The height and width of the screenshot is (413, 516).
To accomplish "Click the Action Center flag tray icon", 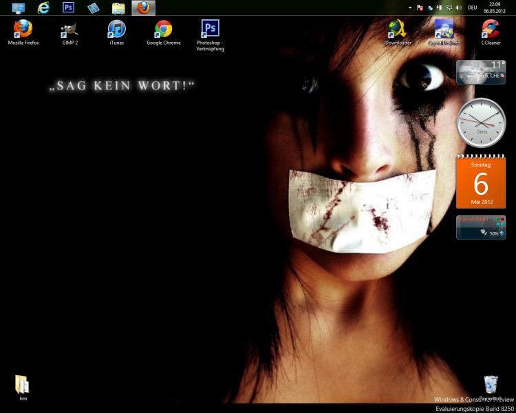I will point(420,8).
